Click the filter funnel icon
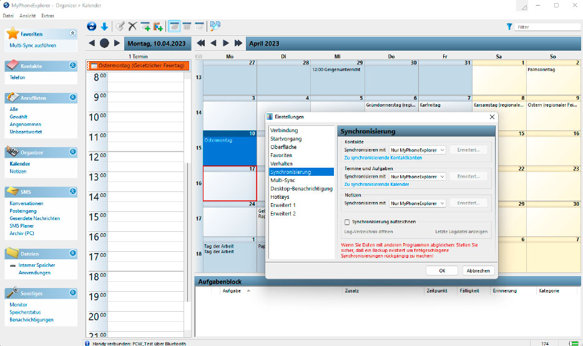Screen dimensions: 583x346 tap(509, 27)
